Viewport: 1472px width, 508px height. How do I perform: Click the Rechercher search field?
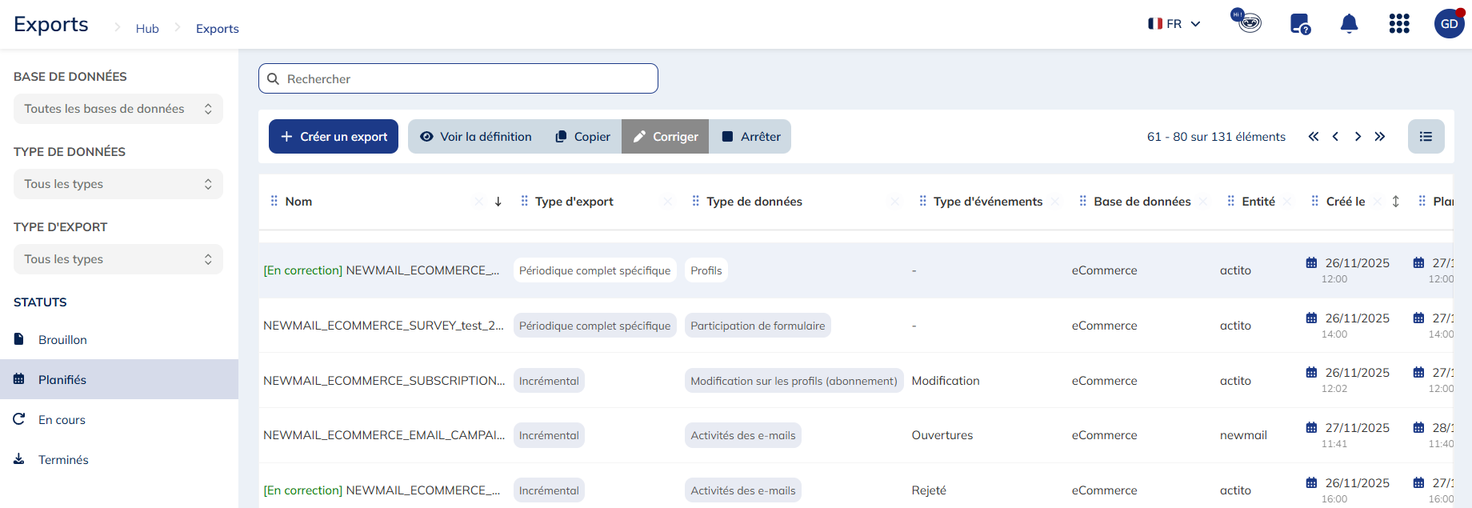pyautogui.click(x=458, y=79)
